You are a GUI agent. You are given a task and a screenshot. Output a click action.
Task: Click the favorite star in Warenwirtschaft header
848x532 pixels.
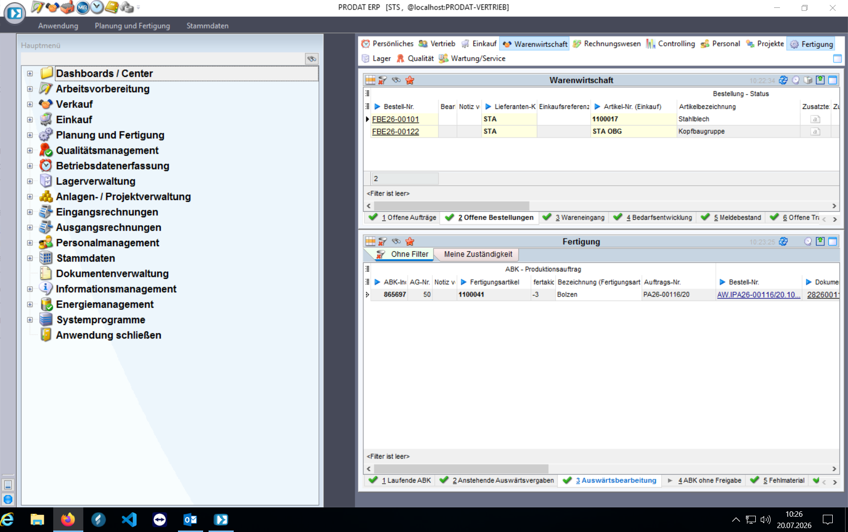click(x=410, y=80)
